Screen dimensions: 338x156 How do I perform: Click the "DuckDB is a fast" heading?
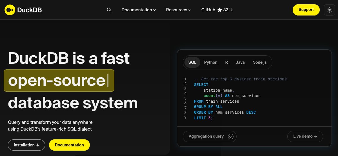click(69, 58)
